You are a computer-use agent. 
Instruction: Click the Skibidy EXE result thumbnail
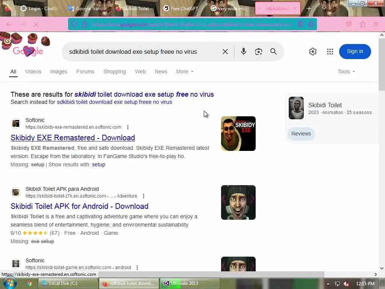tap(238, 134)
